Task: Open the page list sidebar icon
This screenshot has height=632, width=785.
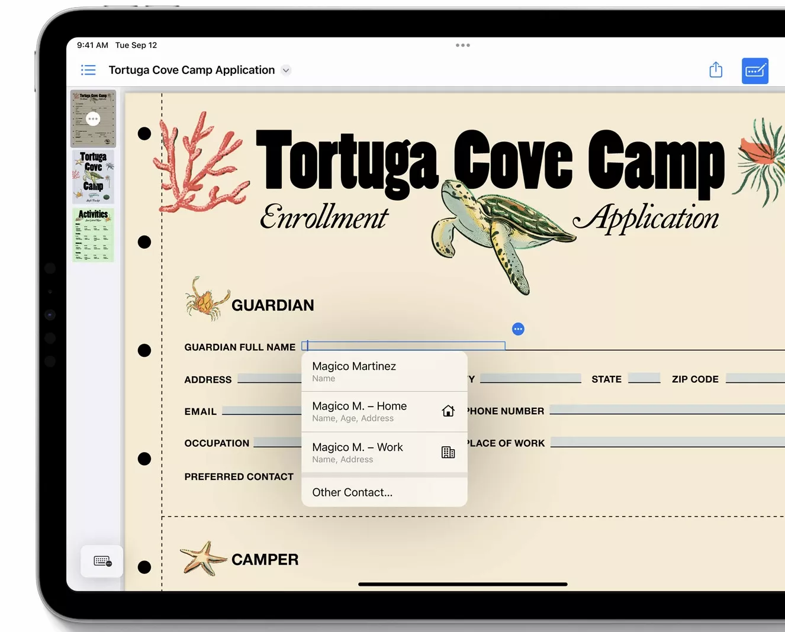Action: (x=88, y=70)
